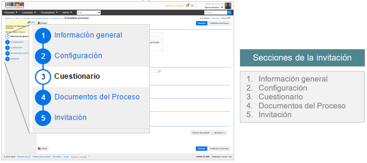The width and height of the screenshot is (367, 163).
Task: Click the Buscar search input field
Action: [x=215, y=12]
